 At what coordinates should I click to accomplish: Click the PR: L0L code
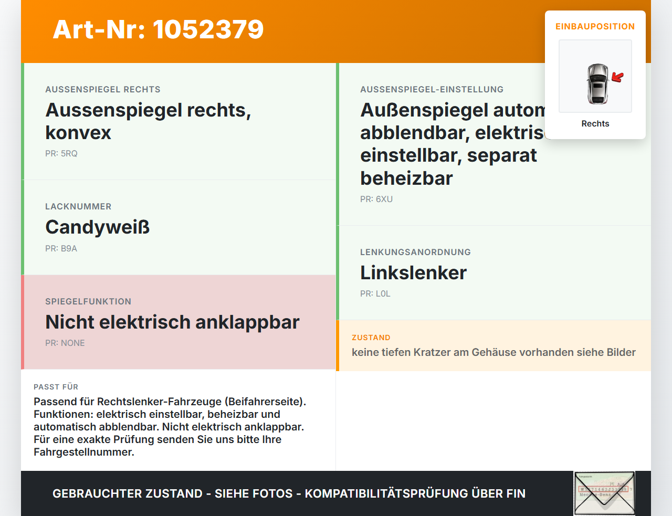point(375,293)
